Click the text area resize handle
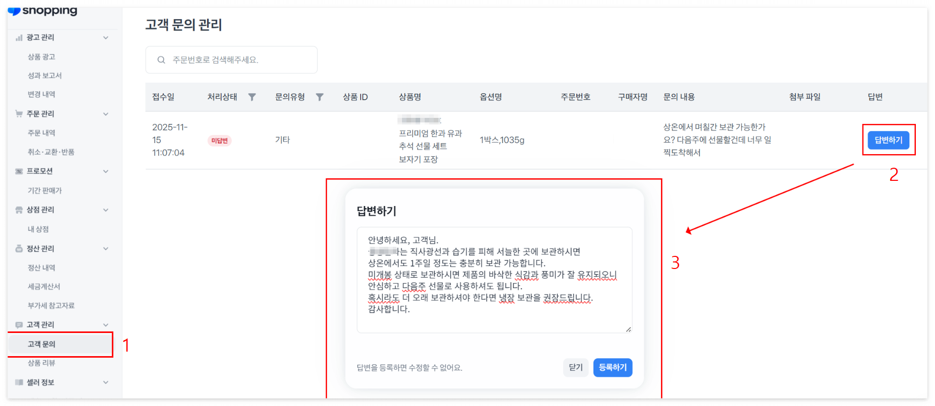This screenshot has height=406, width=935. tap(628, 329)
